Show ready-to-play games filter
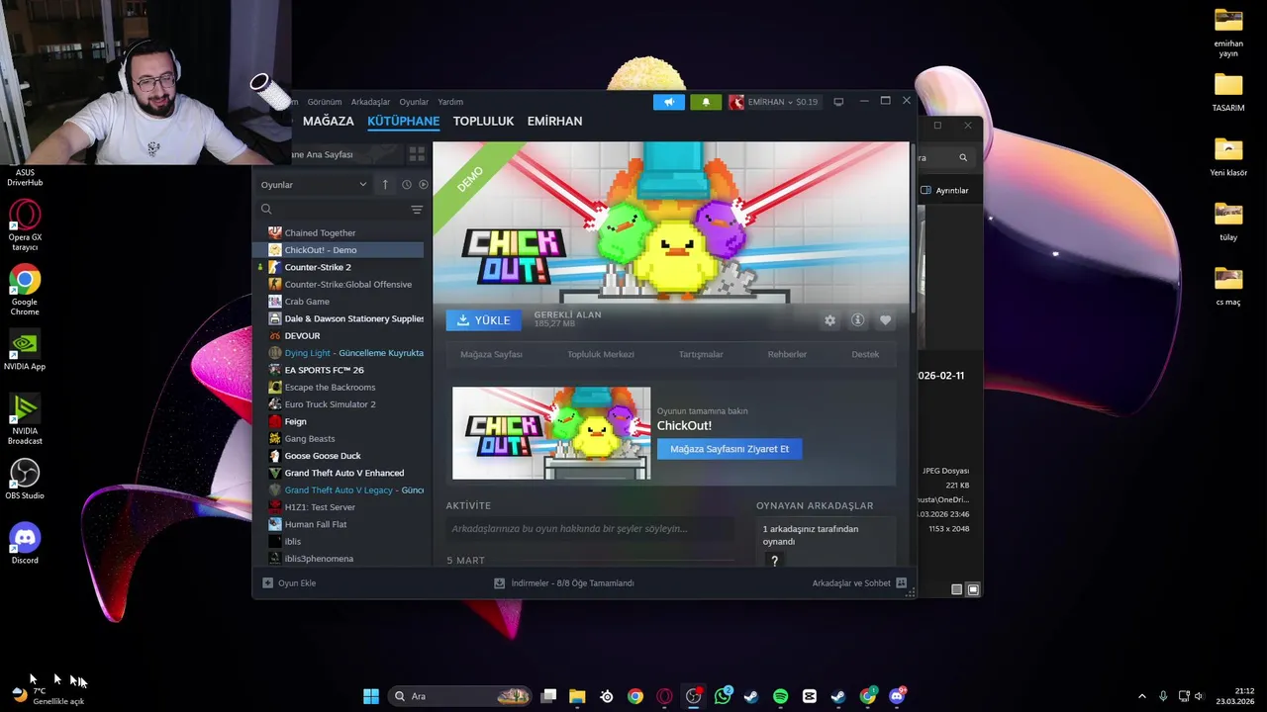This screenshot has width=1267, height=712. click(423, 185)
